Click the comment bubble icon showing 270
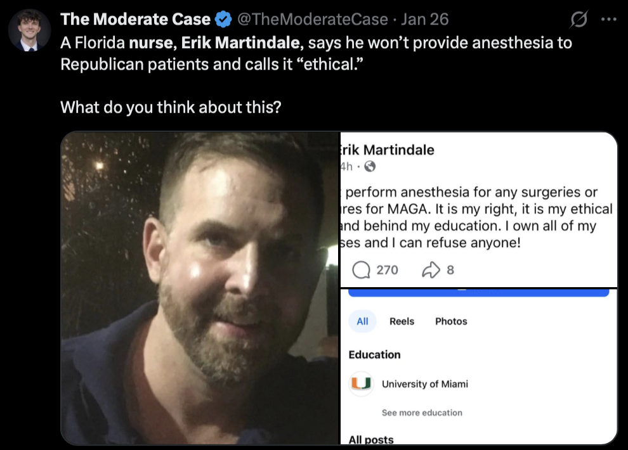The image size is (628, 450). [361, 270]
